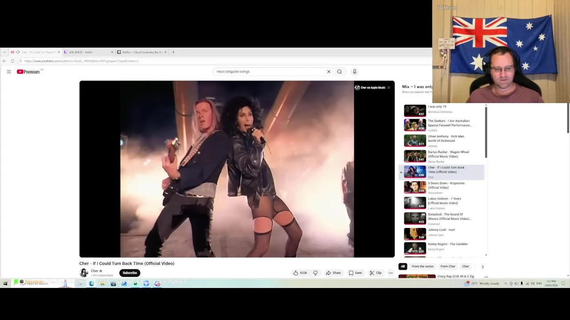
Task: Close the Cher on Apple Music card
Action: pos(389,88)
